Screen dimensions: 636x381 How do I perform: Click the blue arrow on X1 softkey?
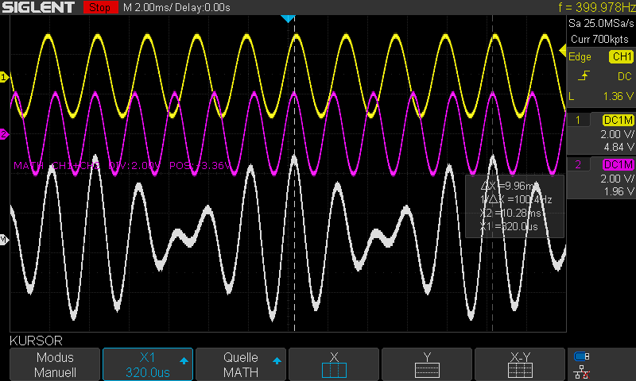184,360
